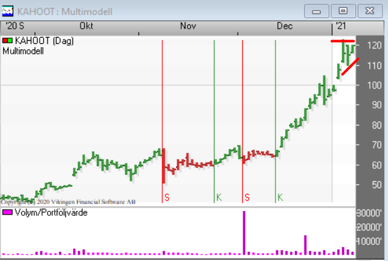Click the magenta Volym/Portföljvärde legend swatch

point(8,213)
